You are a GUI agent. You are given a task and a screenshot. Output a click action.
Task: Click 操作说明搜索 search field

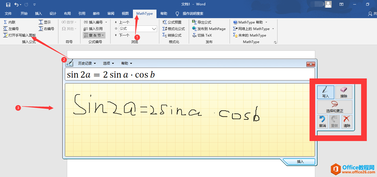tap(193, 14)
